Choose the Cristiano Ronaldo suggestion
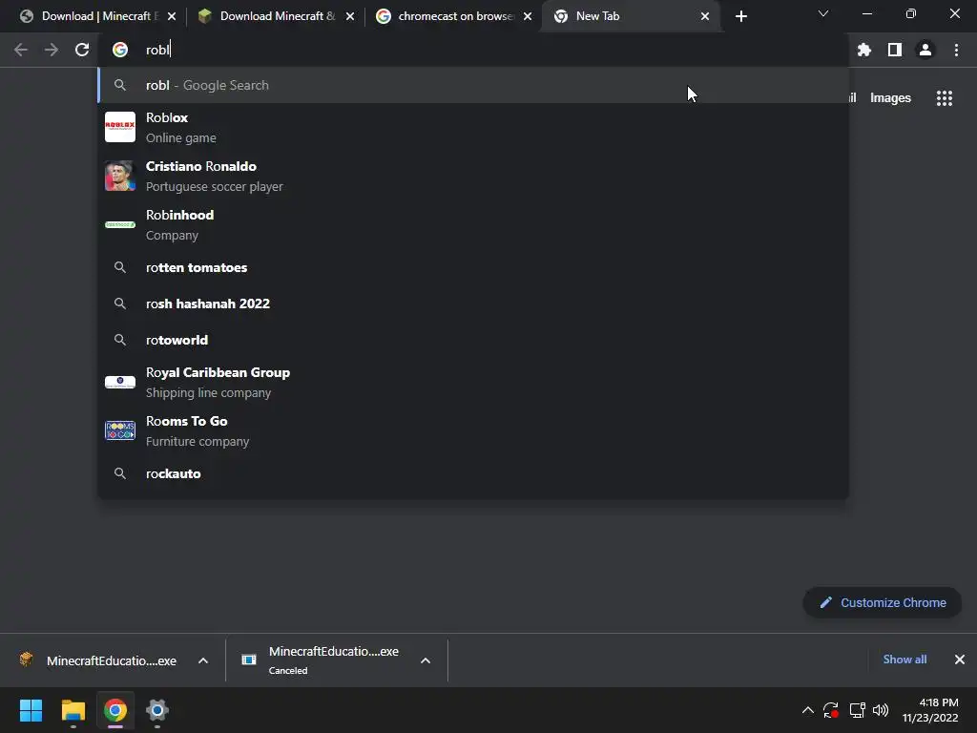The width and height of the screenshot is (977, 733). point(473,176)
